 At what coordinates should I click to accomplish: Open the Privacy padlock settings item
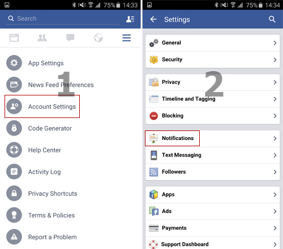pos(212,82)
